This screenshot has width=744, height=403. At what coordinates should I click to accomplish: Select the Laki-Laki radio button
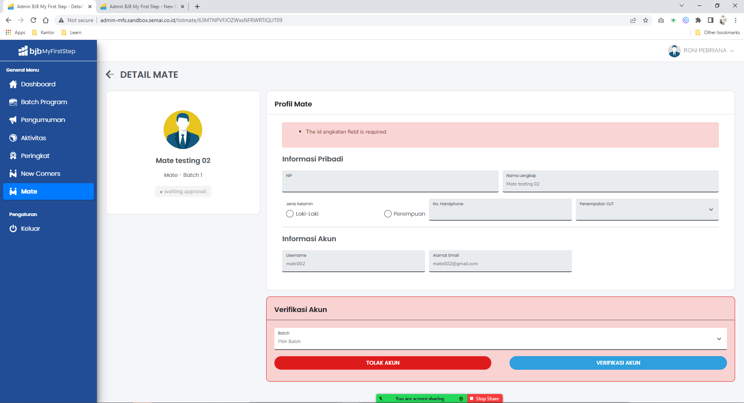click(x=290, y=214)
